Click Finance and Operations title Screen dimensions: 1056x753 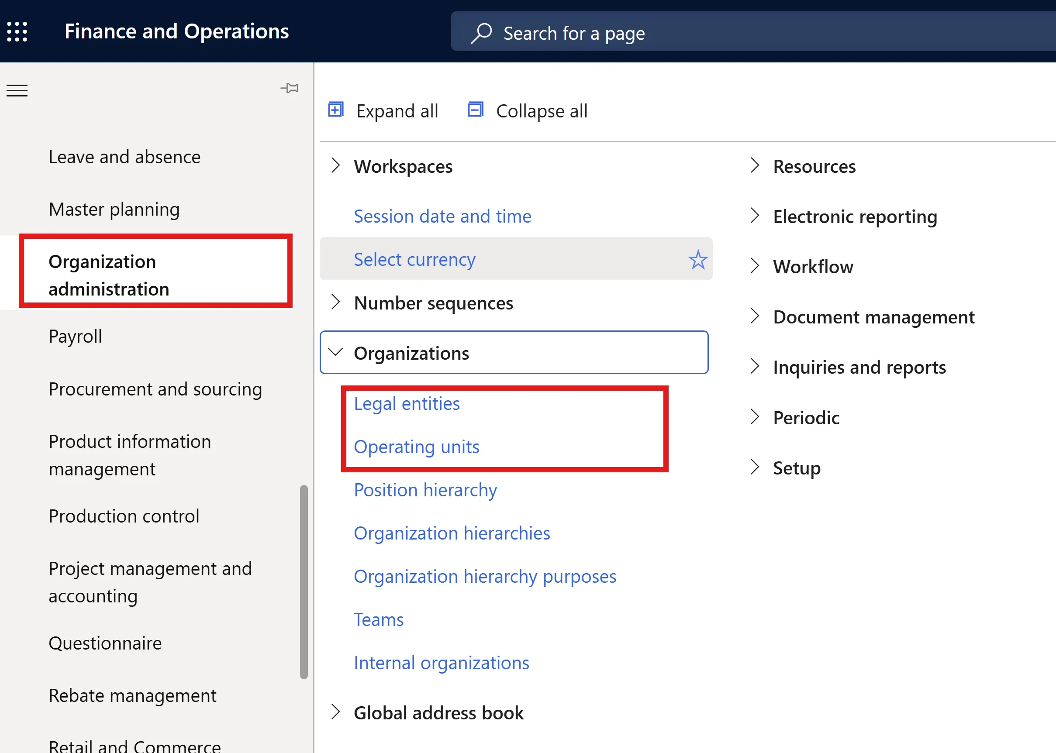pos(177,31)
